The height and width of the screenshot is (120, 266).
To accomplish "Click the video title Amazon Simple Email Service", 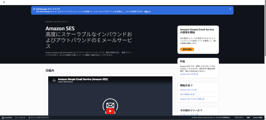I will [x=83, y=79].
